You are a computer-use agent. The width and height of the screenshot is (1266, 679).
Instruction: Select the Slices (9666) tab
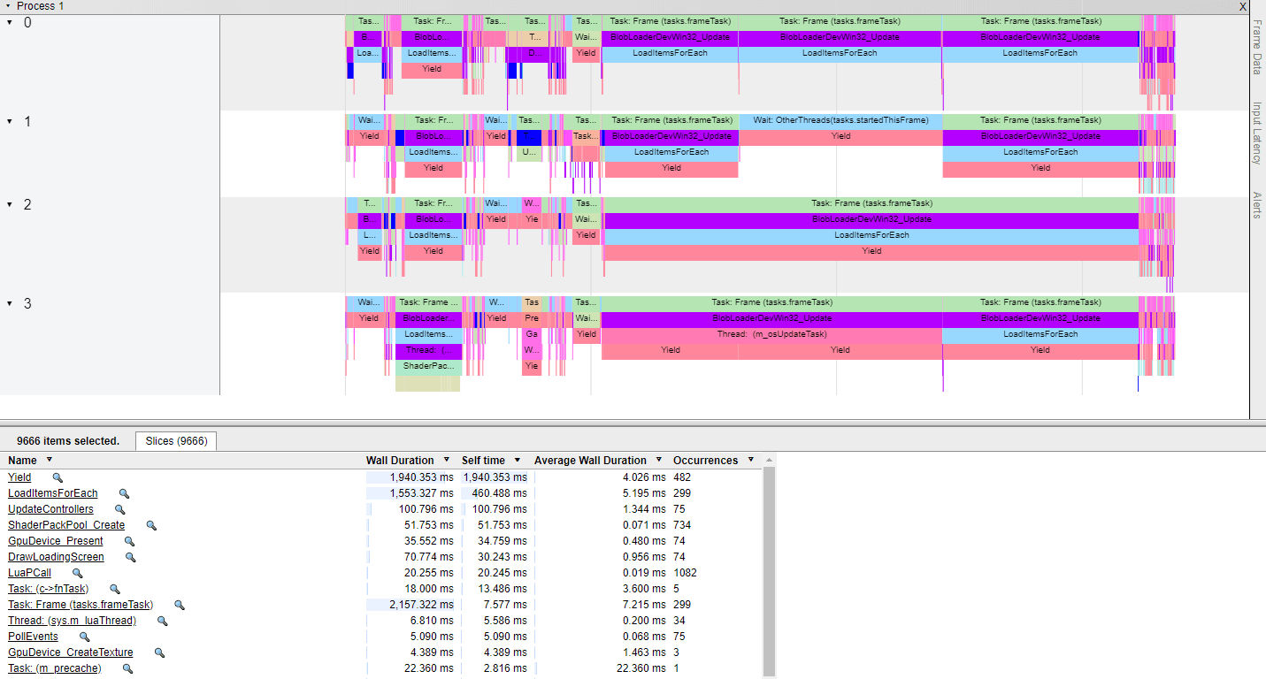point(174,440)
